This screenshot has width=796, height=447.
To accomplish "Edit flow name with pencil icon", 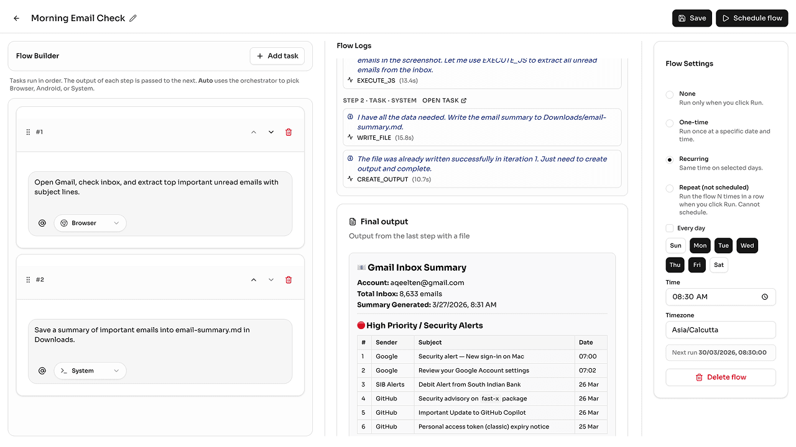I will 133,18.
